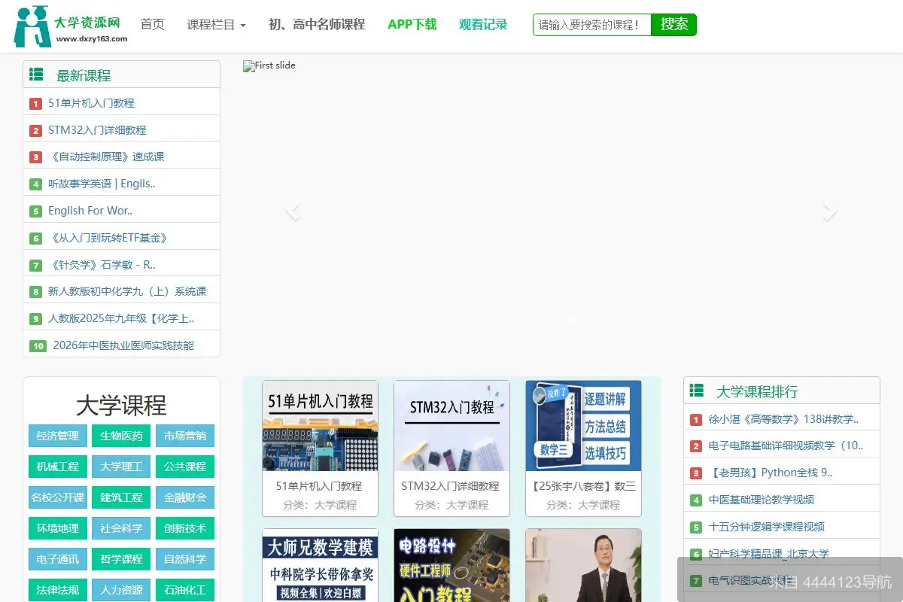Open the 课程栏目 dropdown menu
The width and height of the screenshot is (903, 602).
(x=216, y=25)
